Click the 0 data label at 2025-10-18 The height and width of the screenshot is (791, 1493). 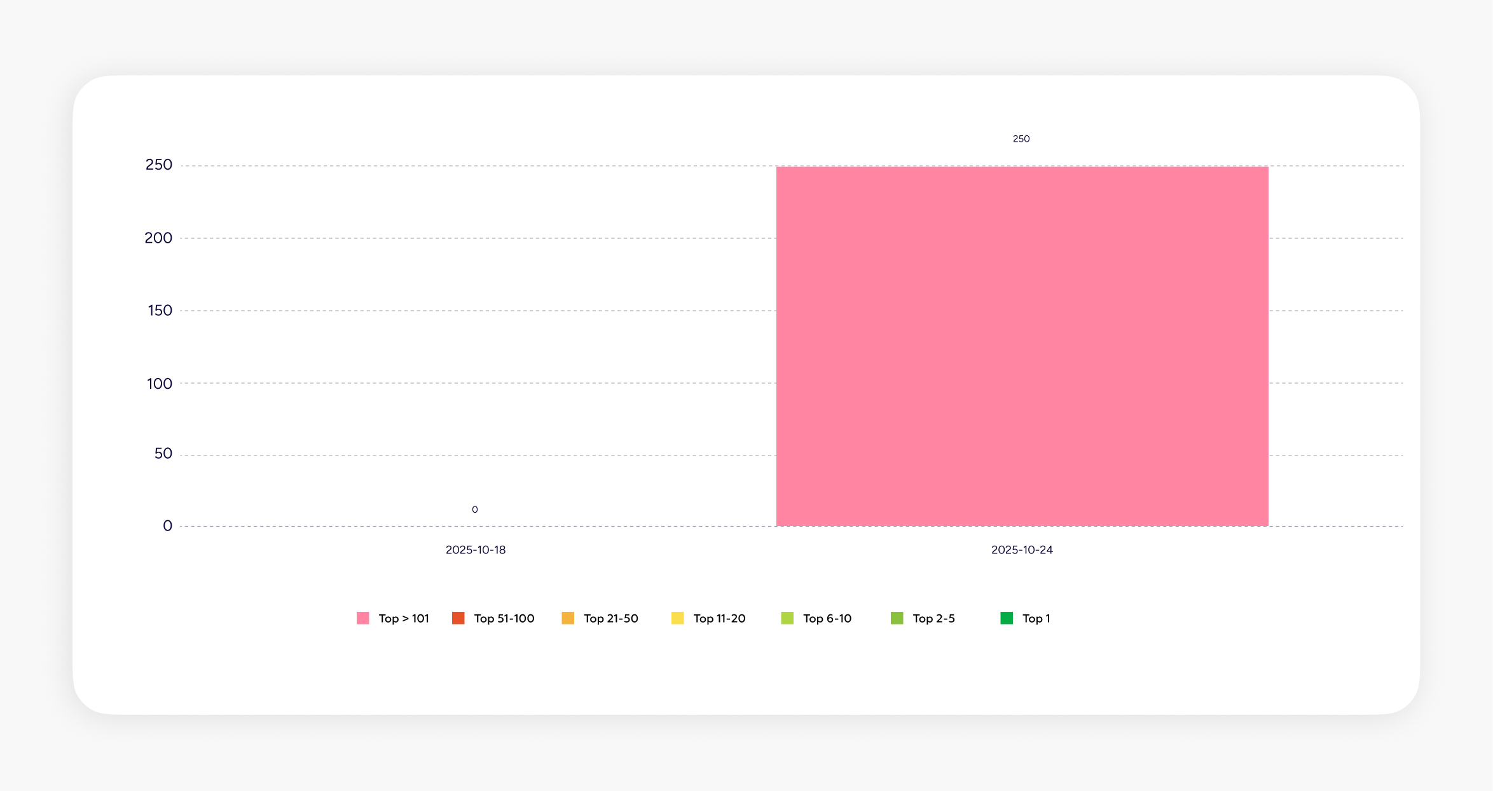click(x=475, y=510)
